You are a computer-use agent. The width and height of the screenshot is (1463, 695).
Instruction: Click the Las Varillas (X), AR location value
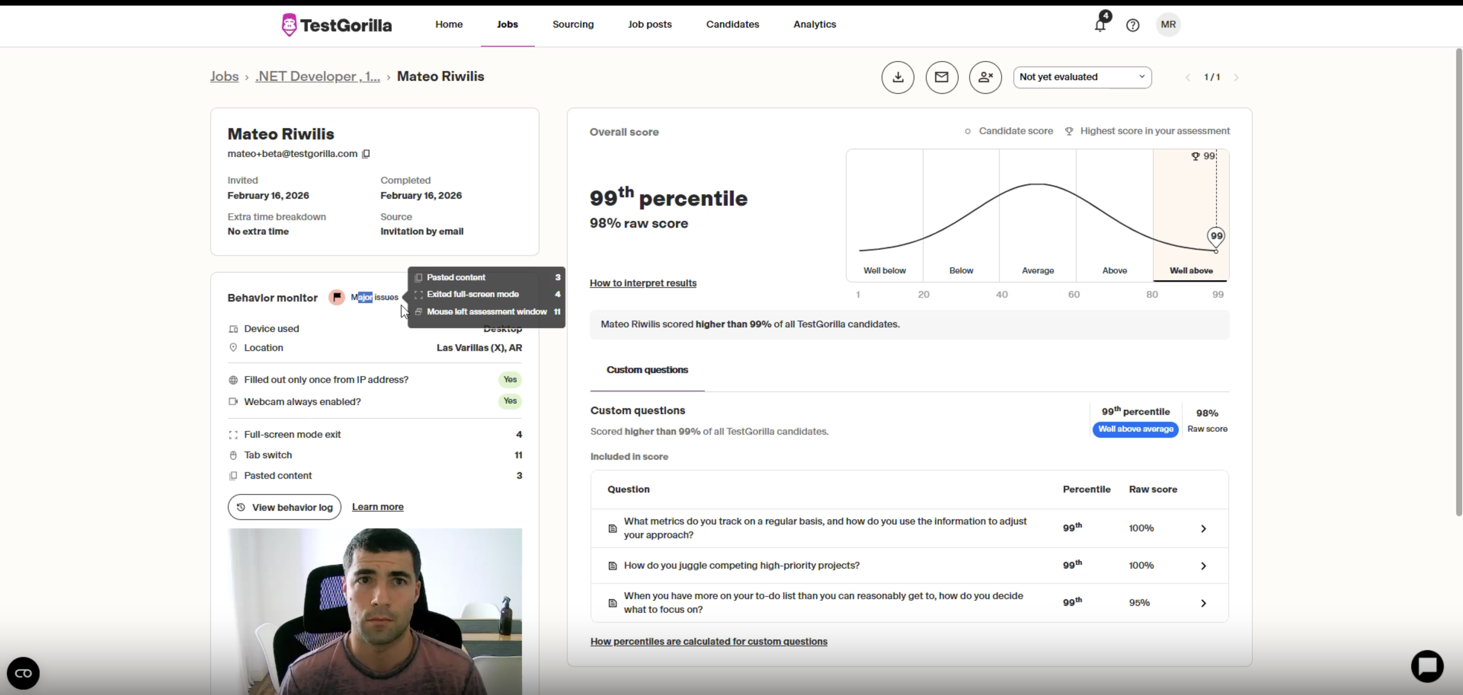[479, 348]
